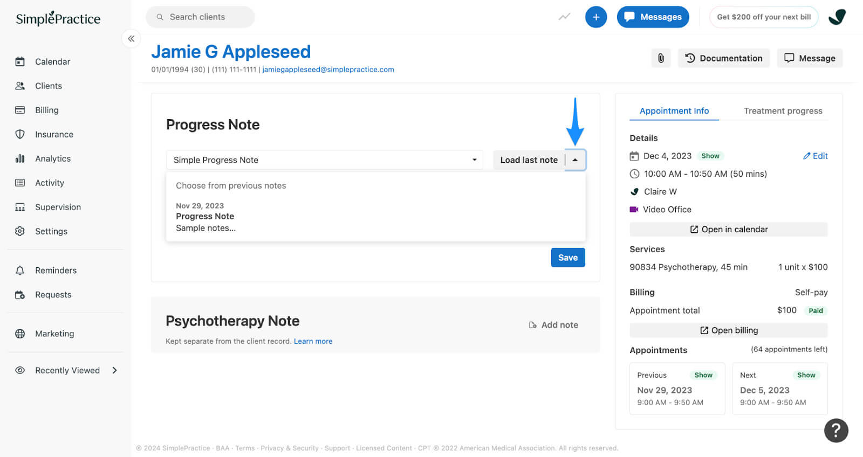Open Insurance shield icon

(20, 134)
